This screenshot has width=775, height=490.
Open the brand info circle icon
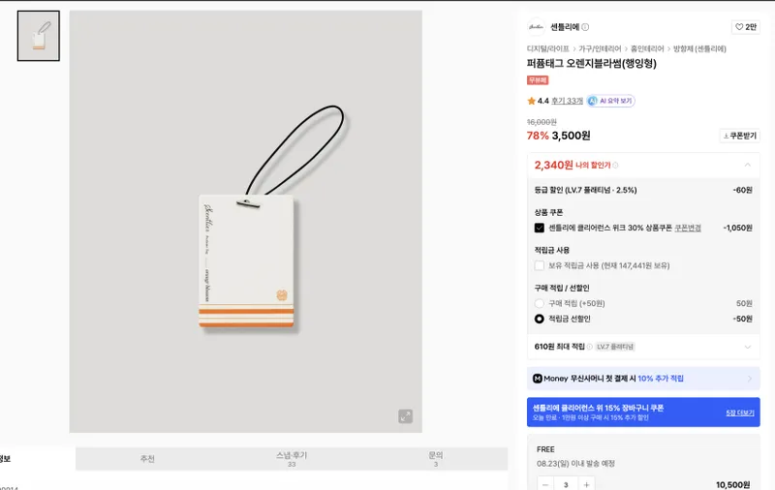tap(585, 27)
